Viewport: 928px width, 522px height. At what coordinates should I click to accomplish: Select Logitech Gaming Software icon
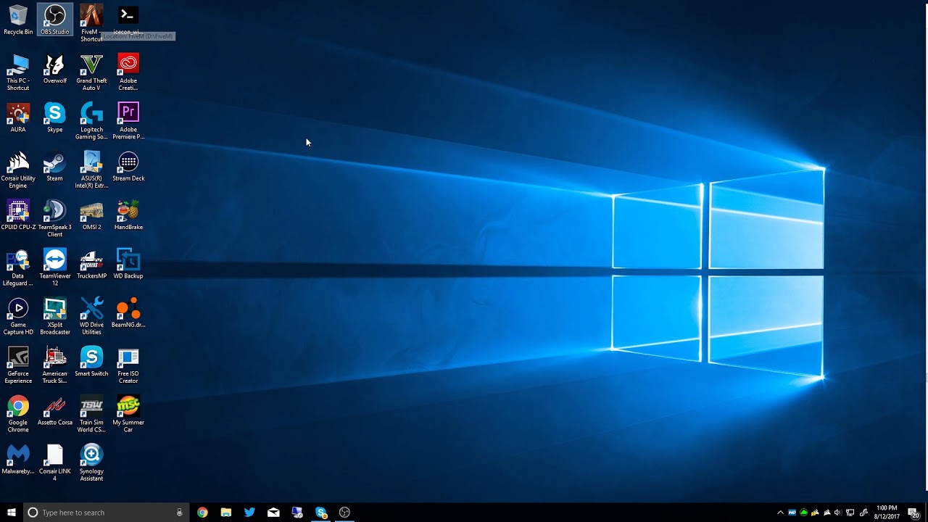(x=91, y=120)
